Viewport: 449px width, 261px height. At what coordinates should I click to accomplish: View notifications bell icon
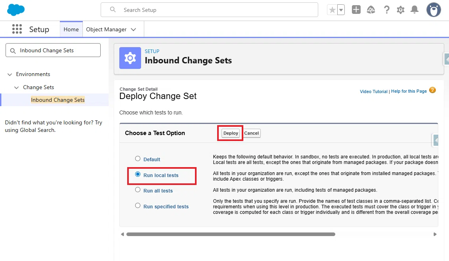tap(415, 10)
